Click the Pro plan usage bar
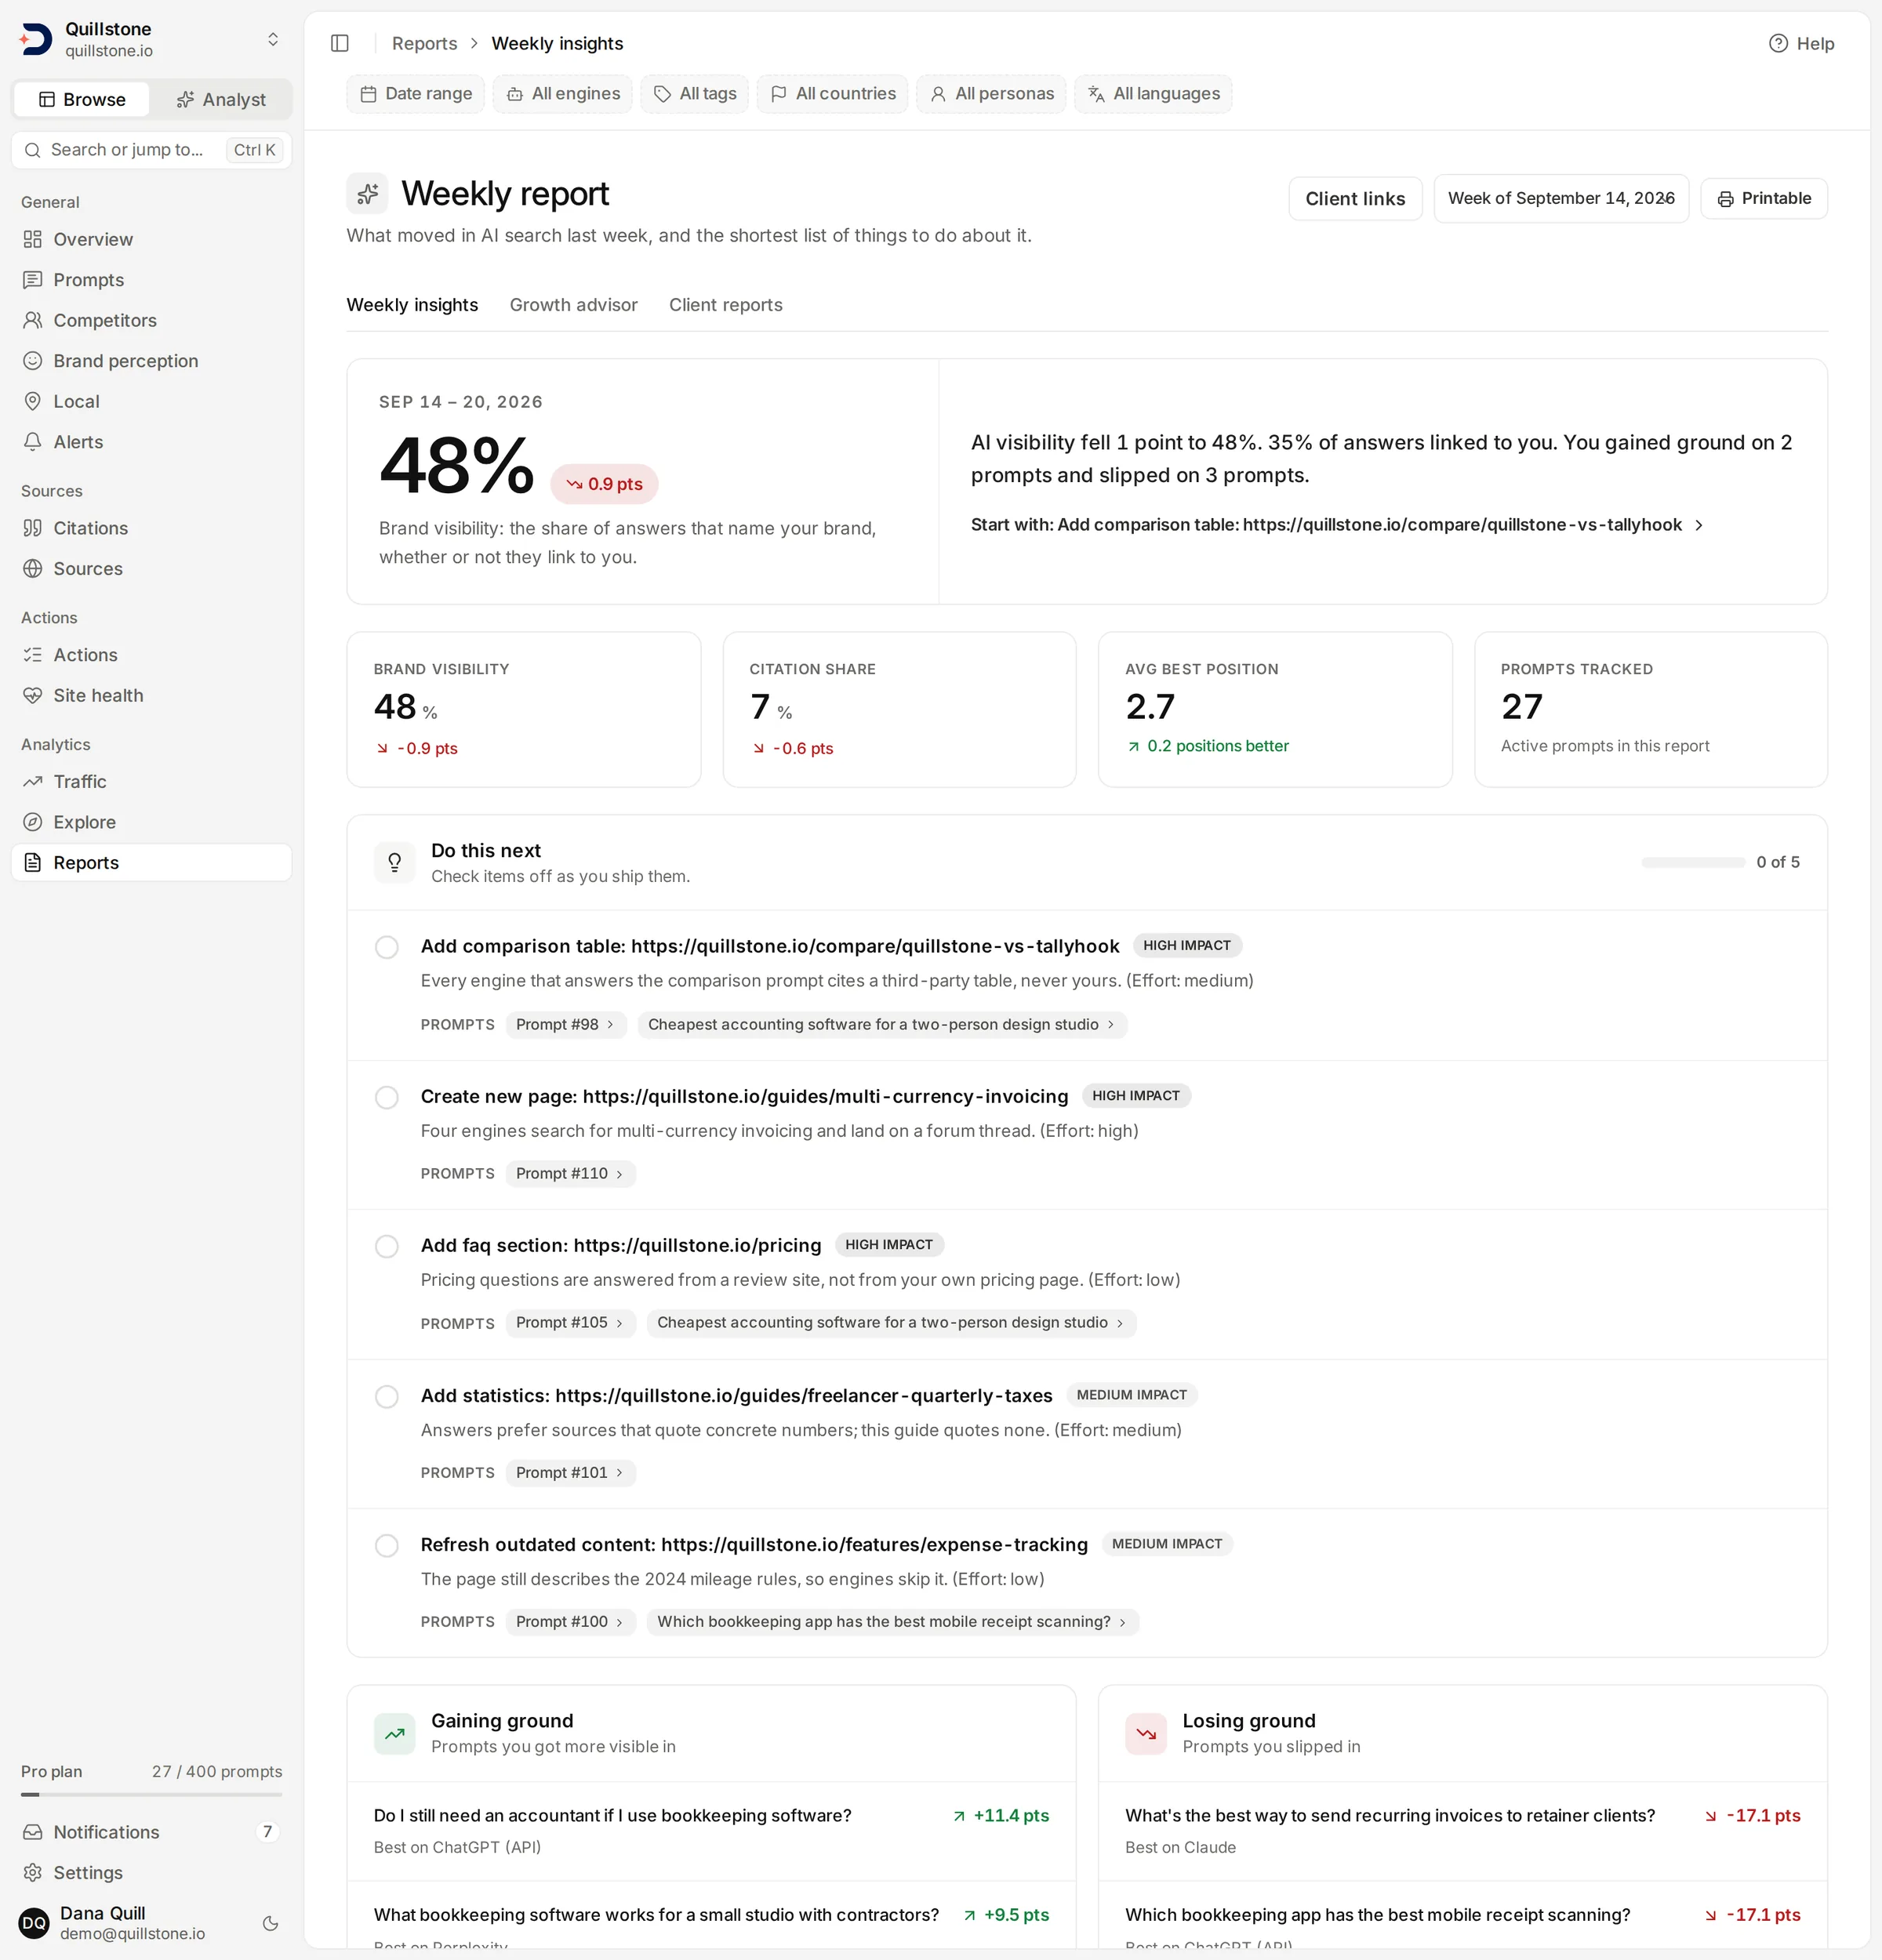 click(x=152, y=1794)
